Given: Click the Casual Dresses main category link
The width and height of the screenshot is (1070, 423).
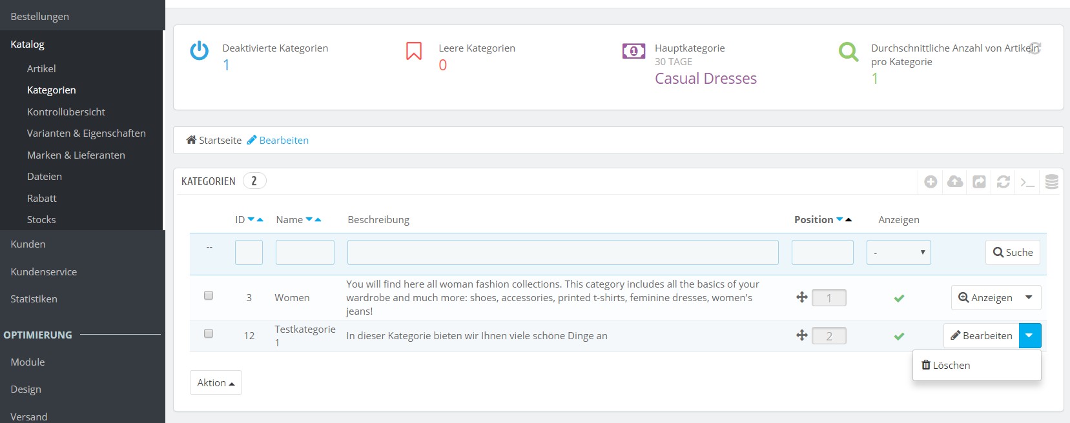Looking at the screenshot, I should (706, 79).
